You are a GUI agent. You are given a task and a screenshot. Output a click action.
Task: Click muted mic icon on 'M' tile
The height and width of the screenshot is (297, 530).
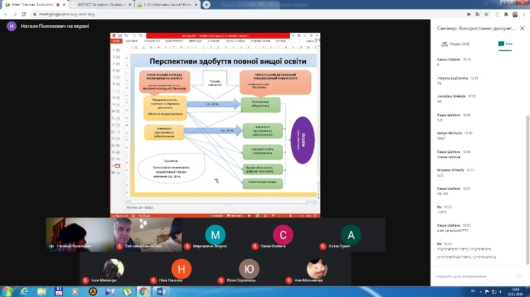click(x=187, y=247)
